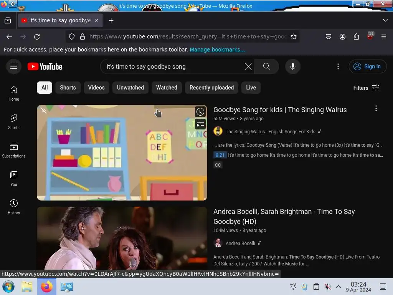Add Goodbye Song video to queue

pos(200,124)
